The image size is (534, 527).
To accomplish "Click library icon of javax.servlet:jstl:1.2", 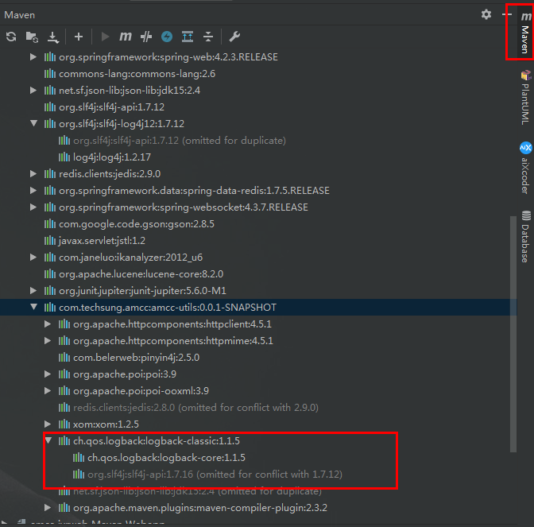I will [50, 241].
